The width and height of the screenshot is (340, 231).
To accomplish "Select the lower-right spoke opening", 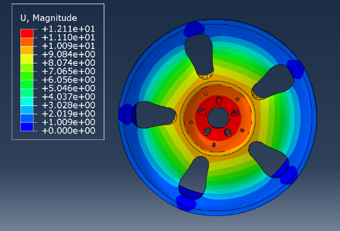I will [x=269, y=159].
